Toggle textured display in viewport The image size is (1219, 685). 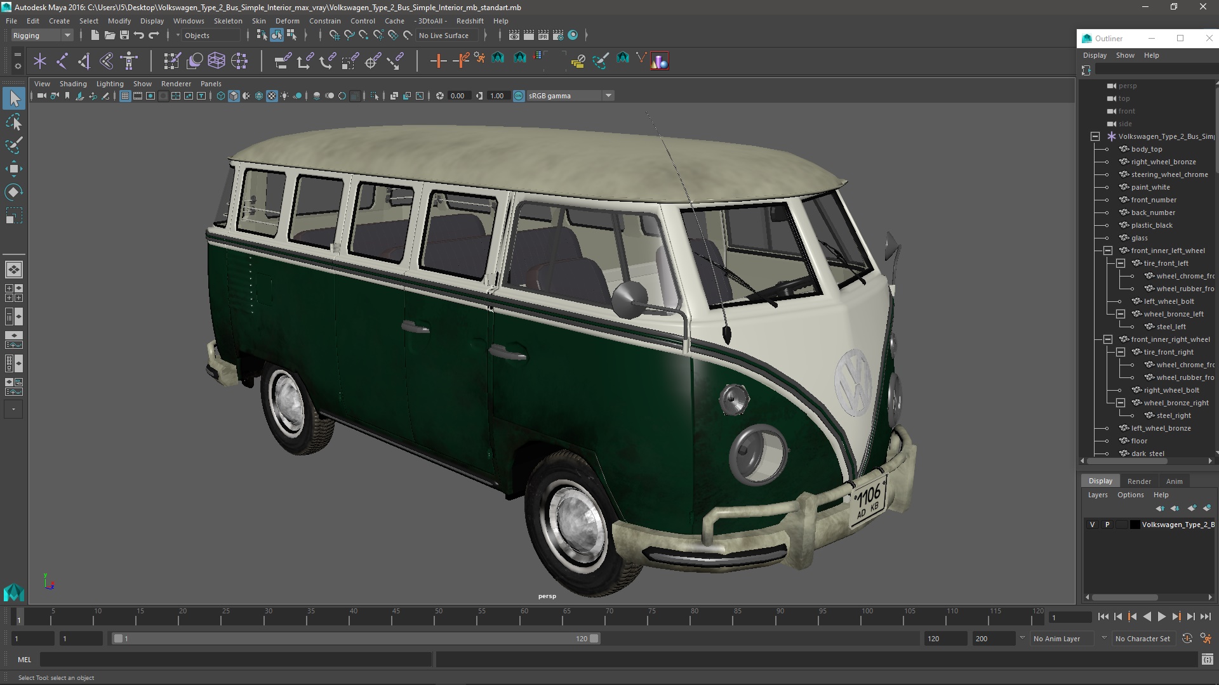(272, 96)
